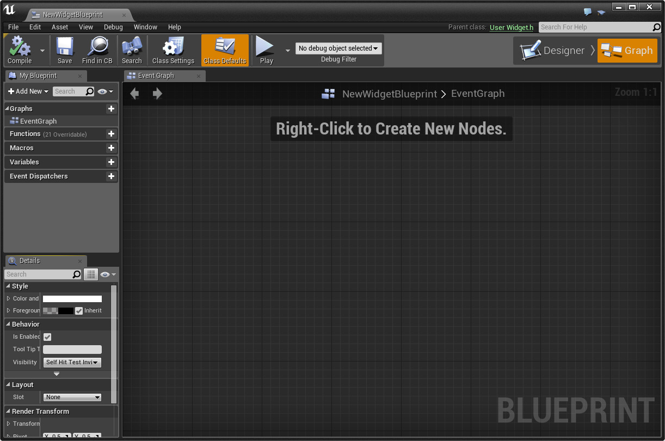The height and width of the screenshot is (441, 665).
Task: Uncheck the Is Enabled checkbox
Action: [x=47, y=337]
